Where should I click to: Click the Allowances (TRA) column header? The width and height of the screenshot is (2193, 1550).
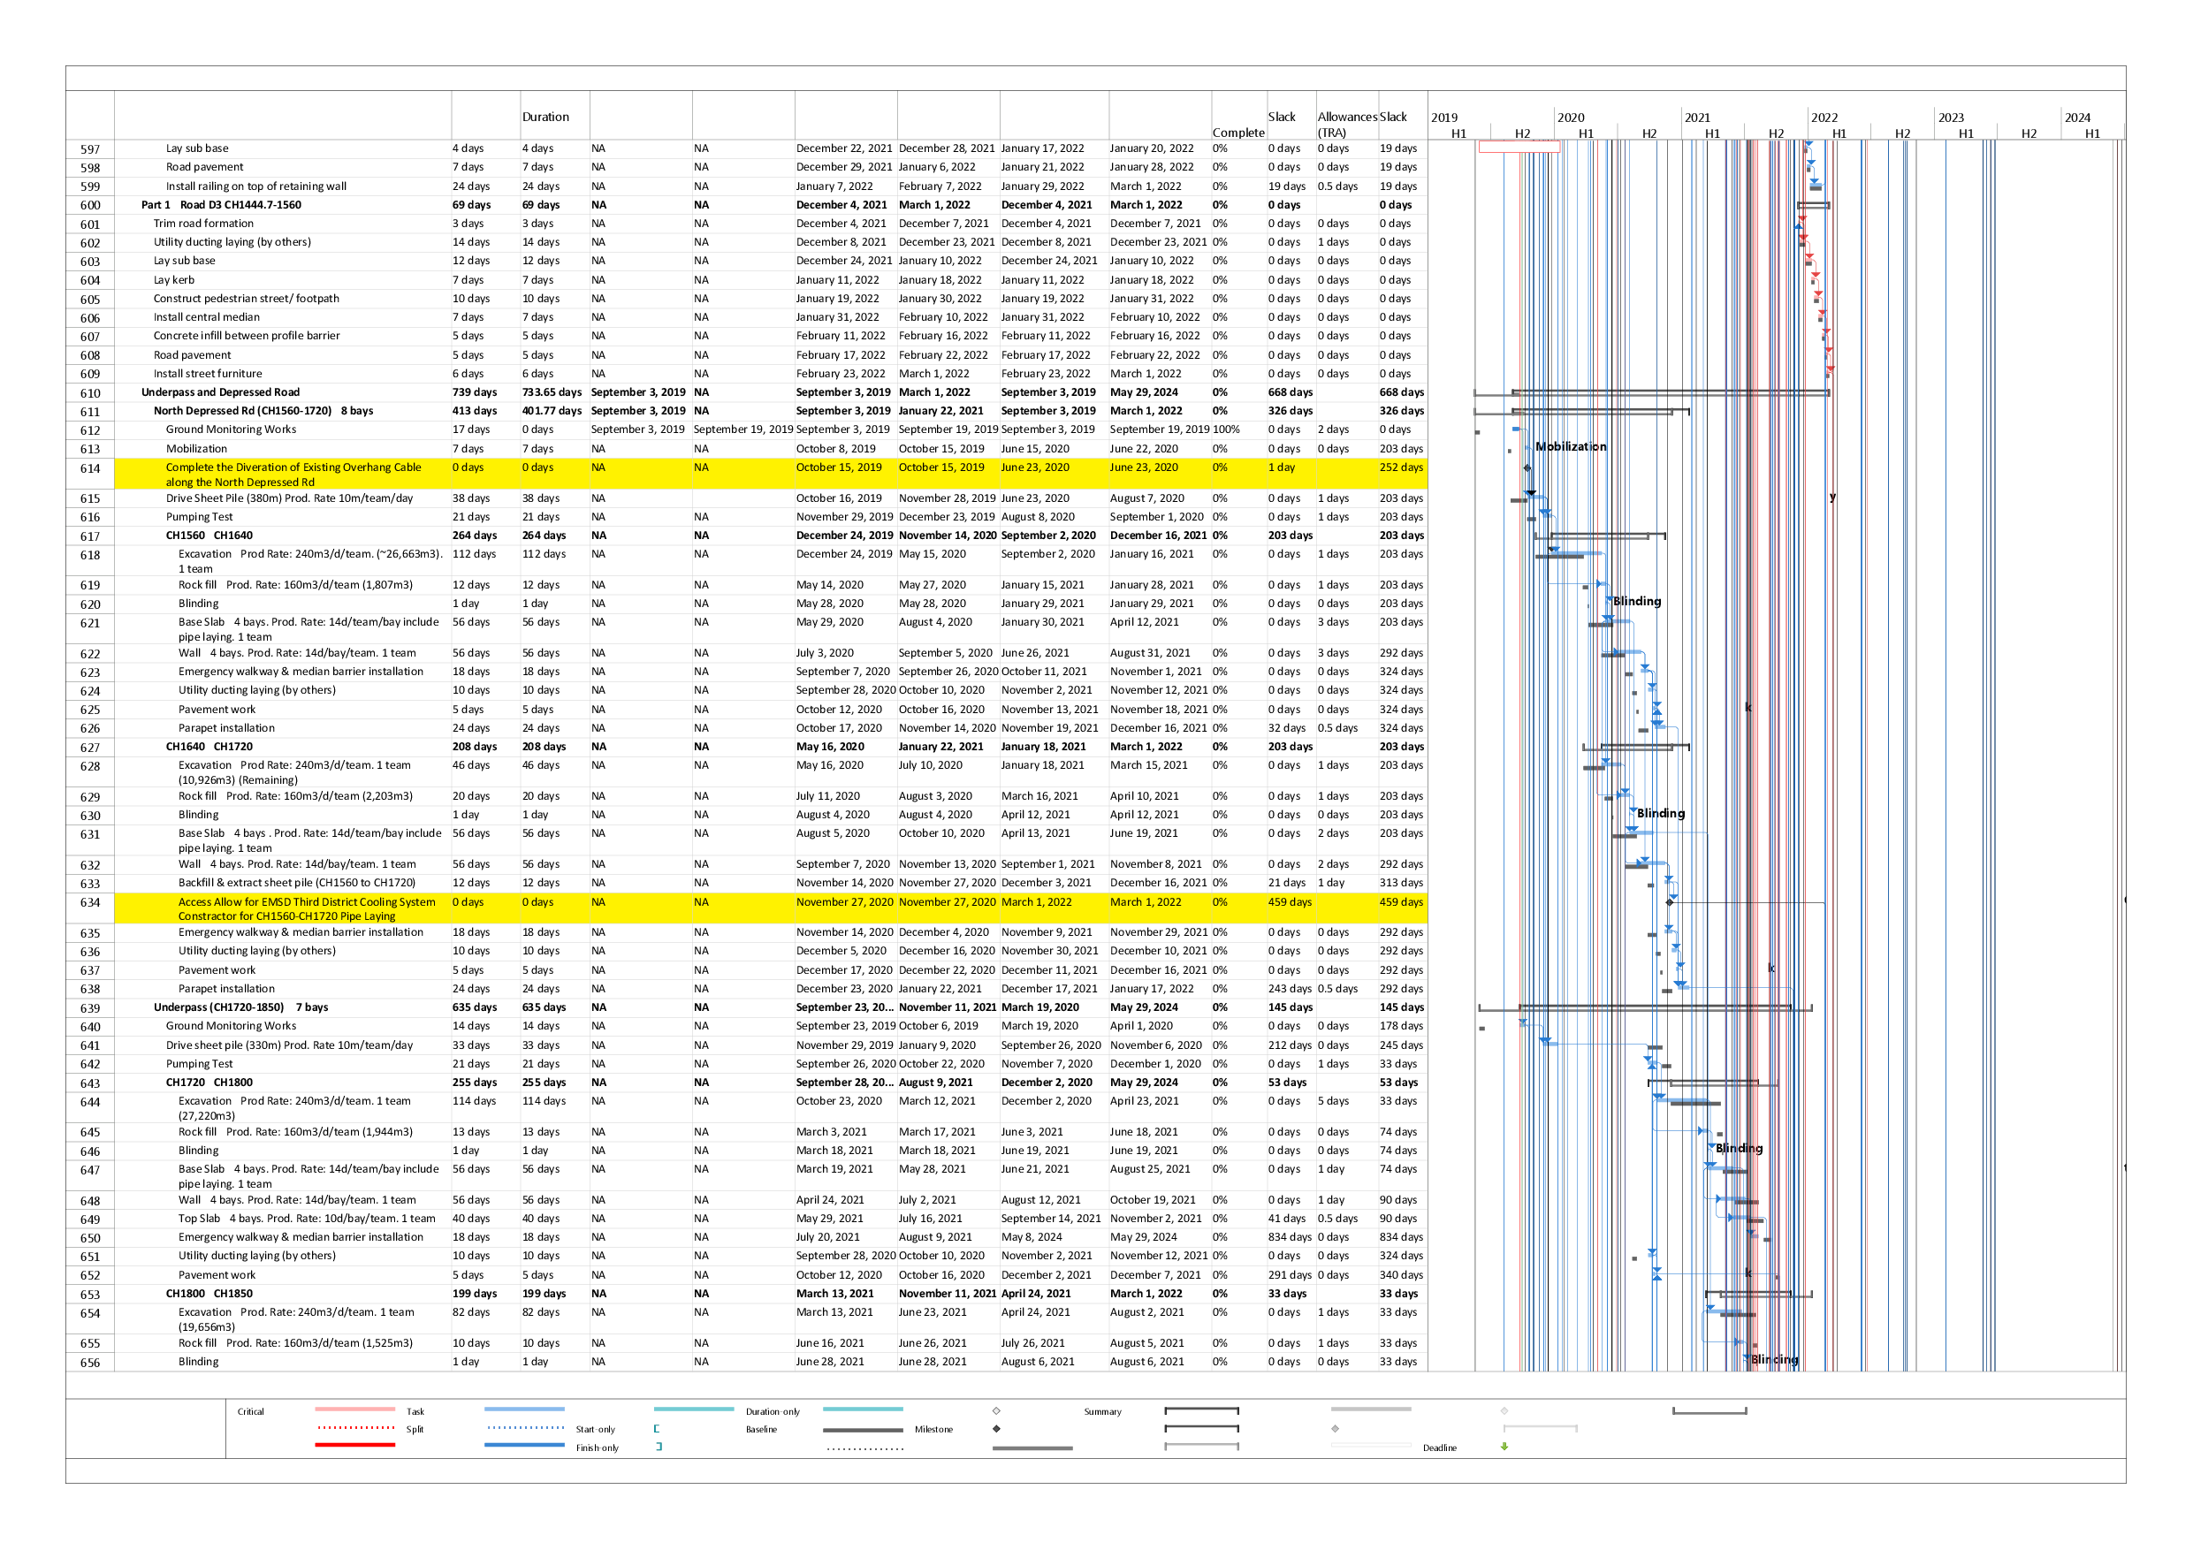1347,125
